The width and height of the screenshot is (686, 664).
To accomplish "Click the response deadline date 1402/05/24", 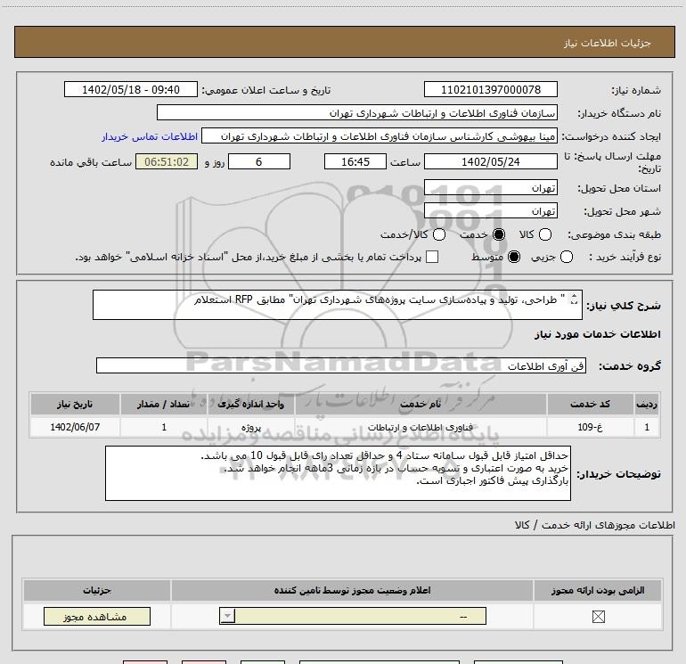I will point(490,161).
